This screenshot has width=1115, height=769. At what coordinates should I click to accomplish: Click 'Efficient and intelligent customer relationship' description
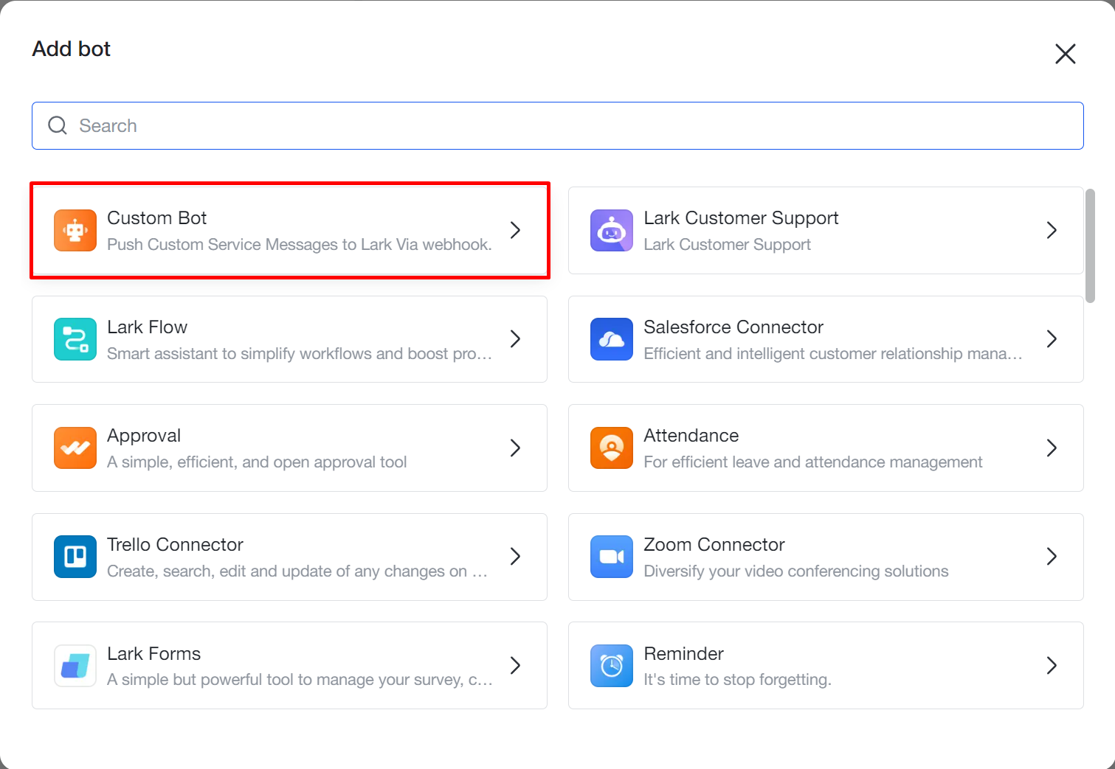point(833,354)
